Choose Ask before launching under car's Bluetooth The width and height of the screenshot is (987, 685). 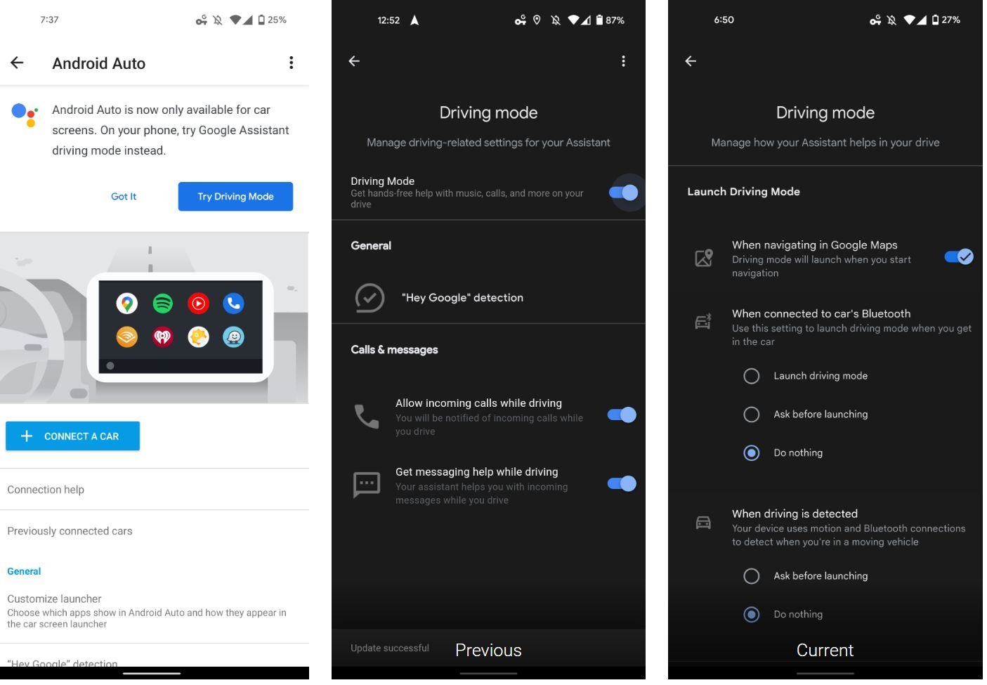click(x=752, y=415)
